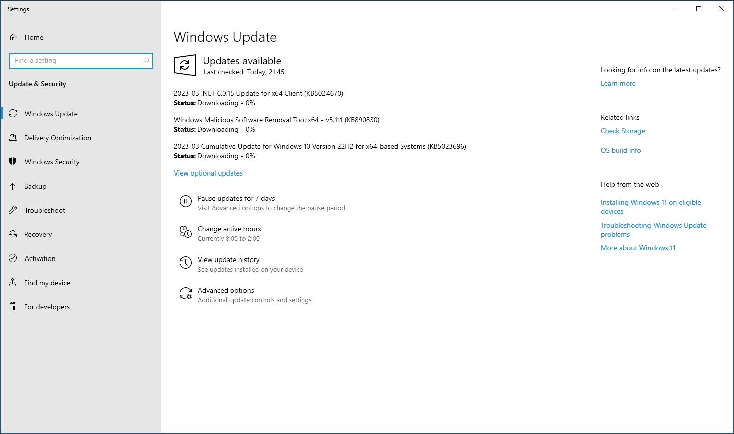734x434 pixels.
Task: Click the Related links heading
Action: click(620, 118)
